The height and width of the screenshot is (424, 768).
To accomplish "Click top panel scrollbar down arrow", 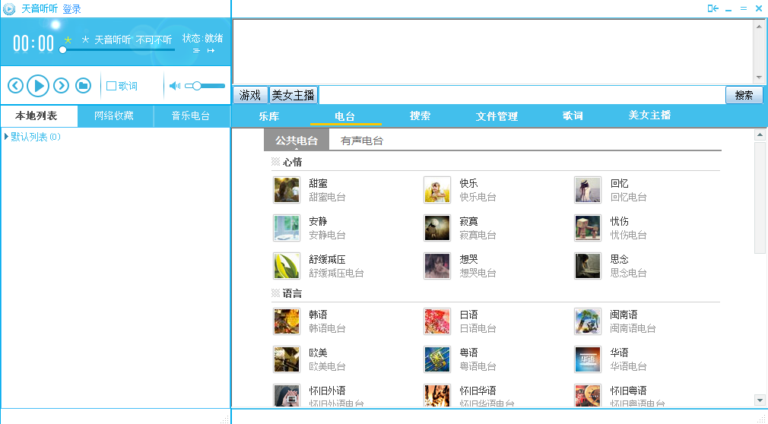I will [759, 78].
